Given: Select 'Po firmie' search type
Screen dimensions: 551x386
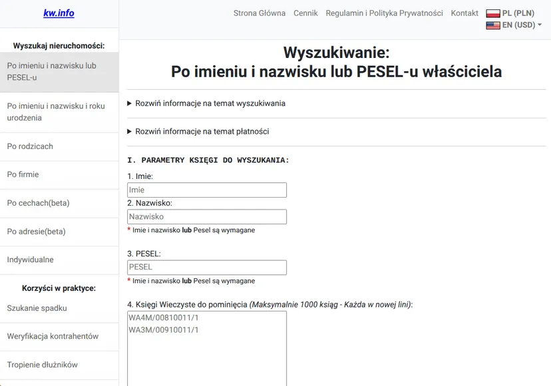Looking at the screenshot, I should tap(59, 175).
